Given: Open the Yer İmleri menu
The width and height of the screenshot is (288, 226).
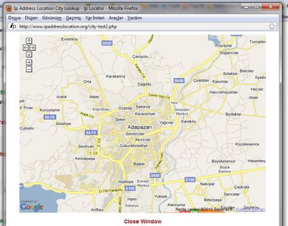Looking at the screenshot, I should click(x=95, y=18).
